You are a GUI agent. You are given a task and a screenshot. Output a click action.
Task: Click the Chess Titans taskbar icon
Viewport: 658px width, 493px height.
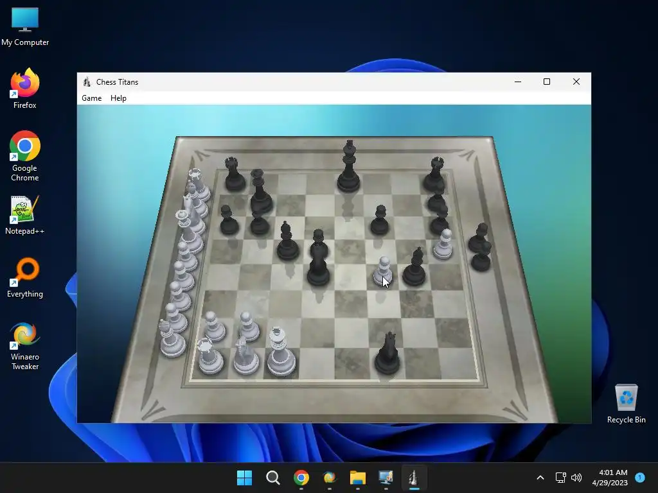point(414,478)
